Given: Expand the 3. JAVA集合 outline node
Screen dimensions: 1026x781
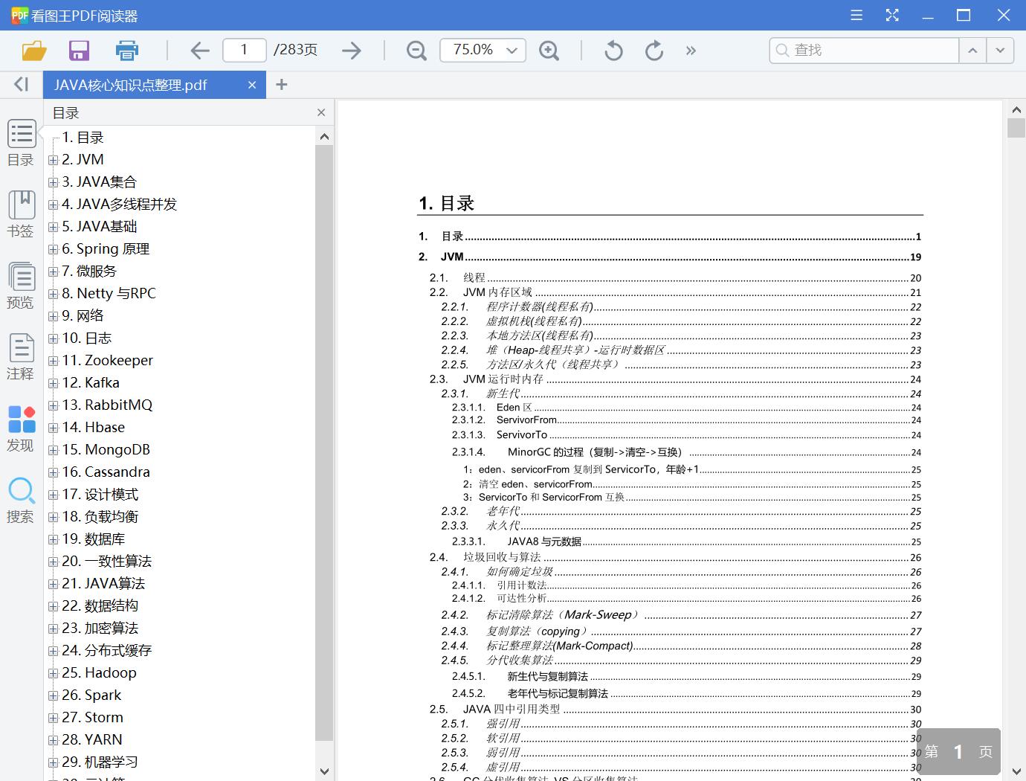Looking at the screenshot, I should tap(53, 182).
